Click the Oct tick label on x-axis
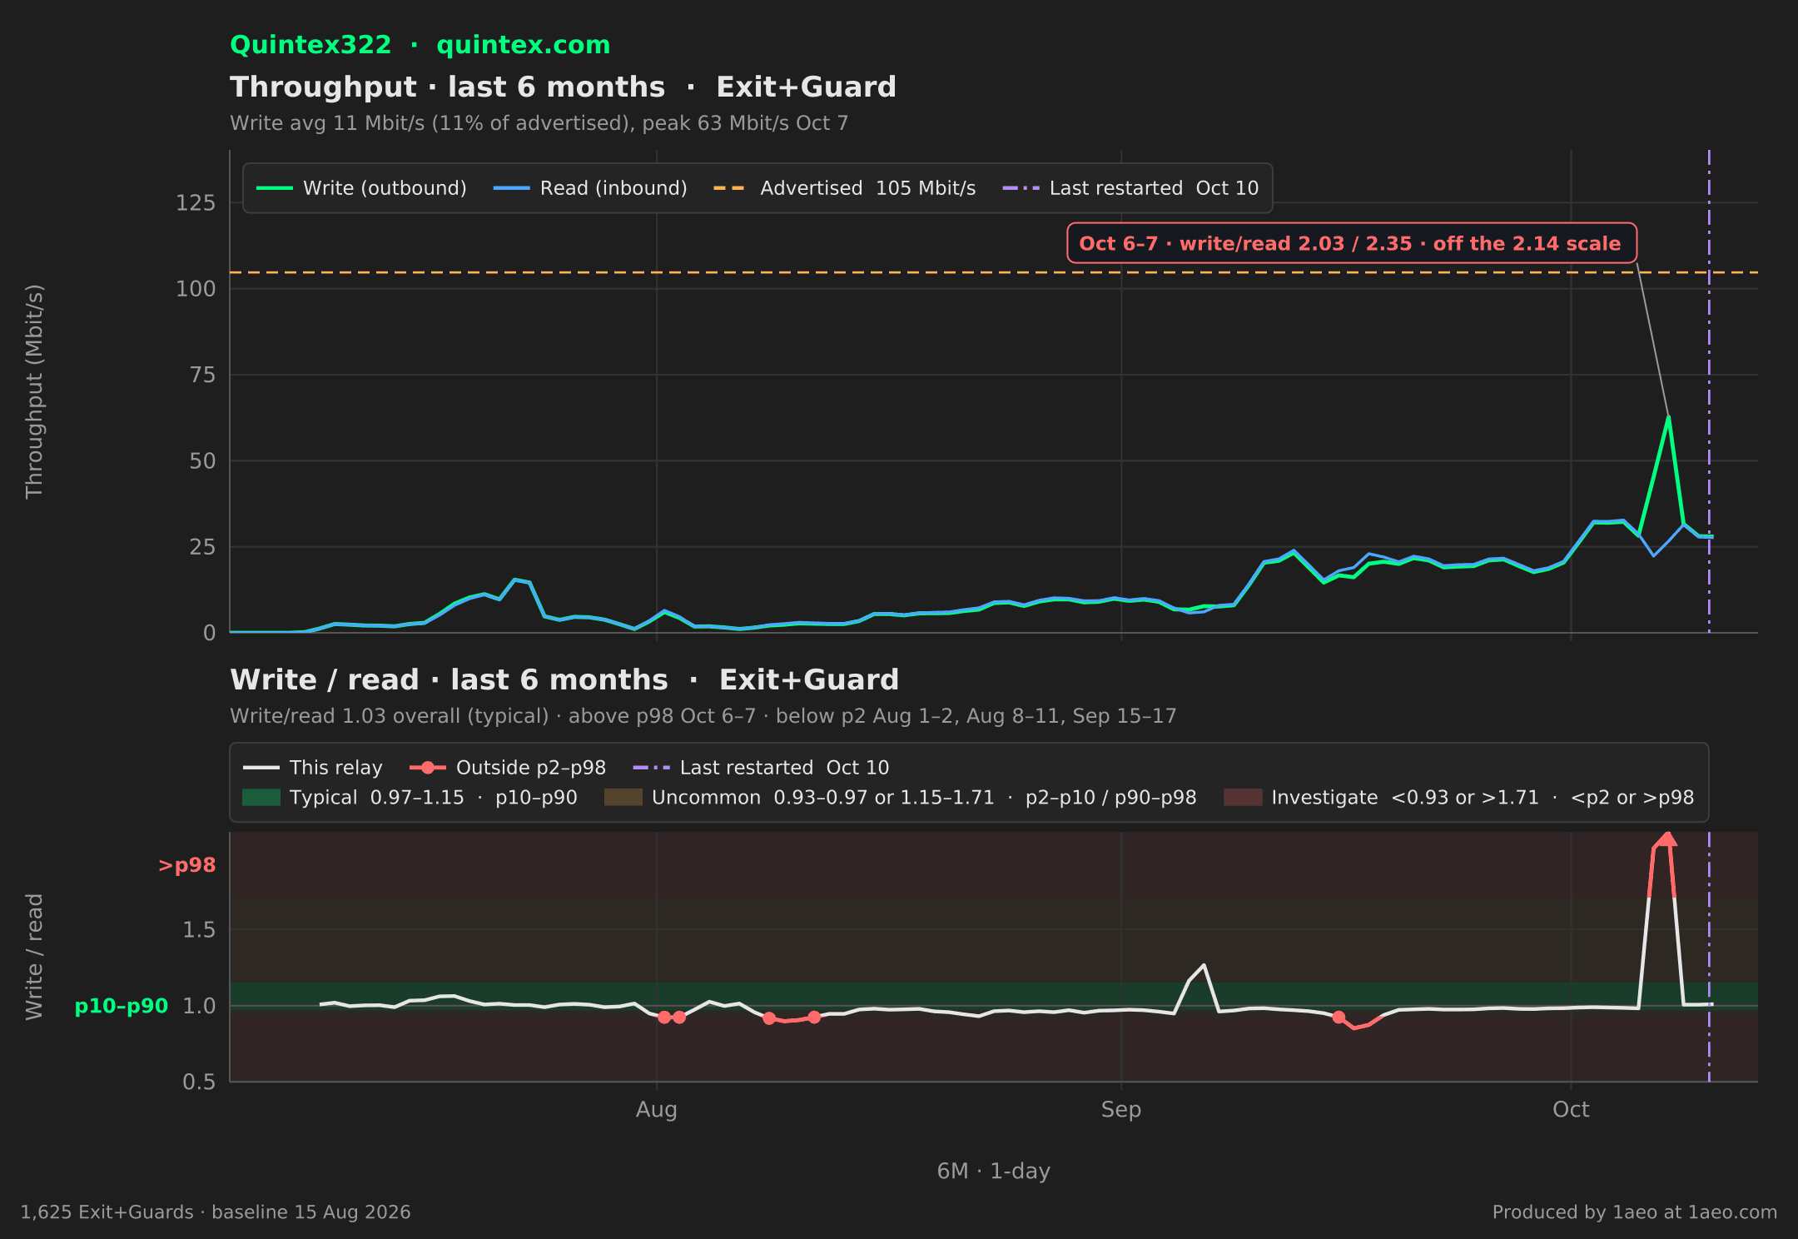The image size is (1798, 1239). click(x=1571, y=1109)
